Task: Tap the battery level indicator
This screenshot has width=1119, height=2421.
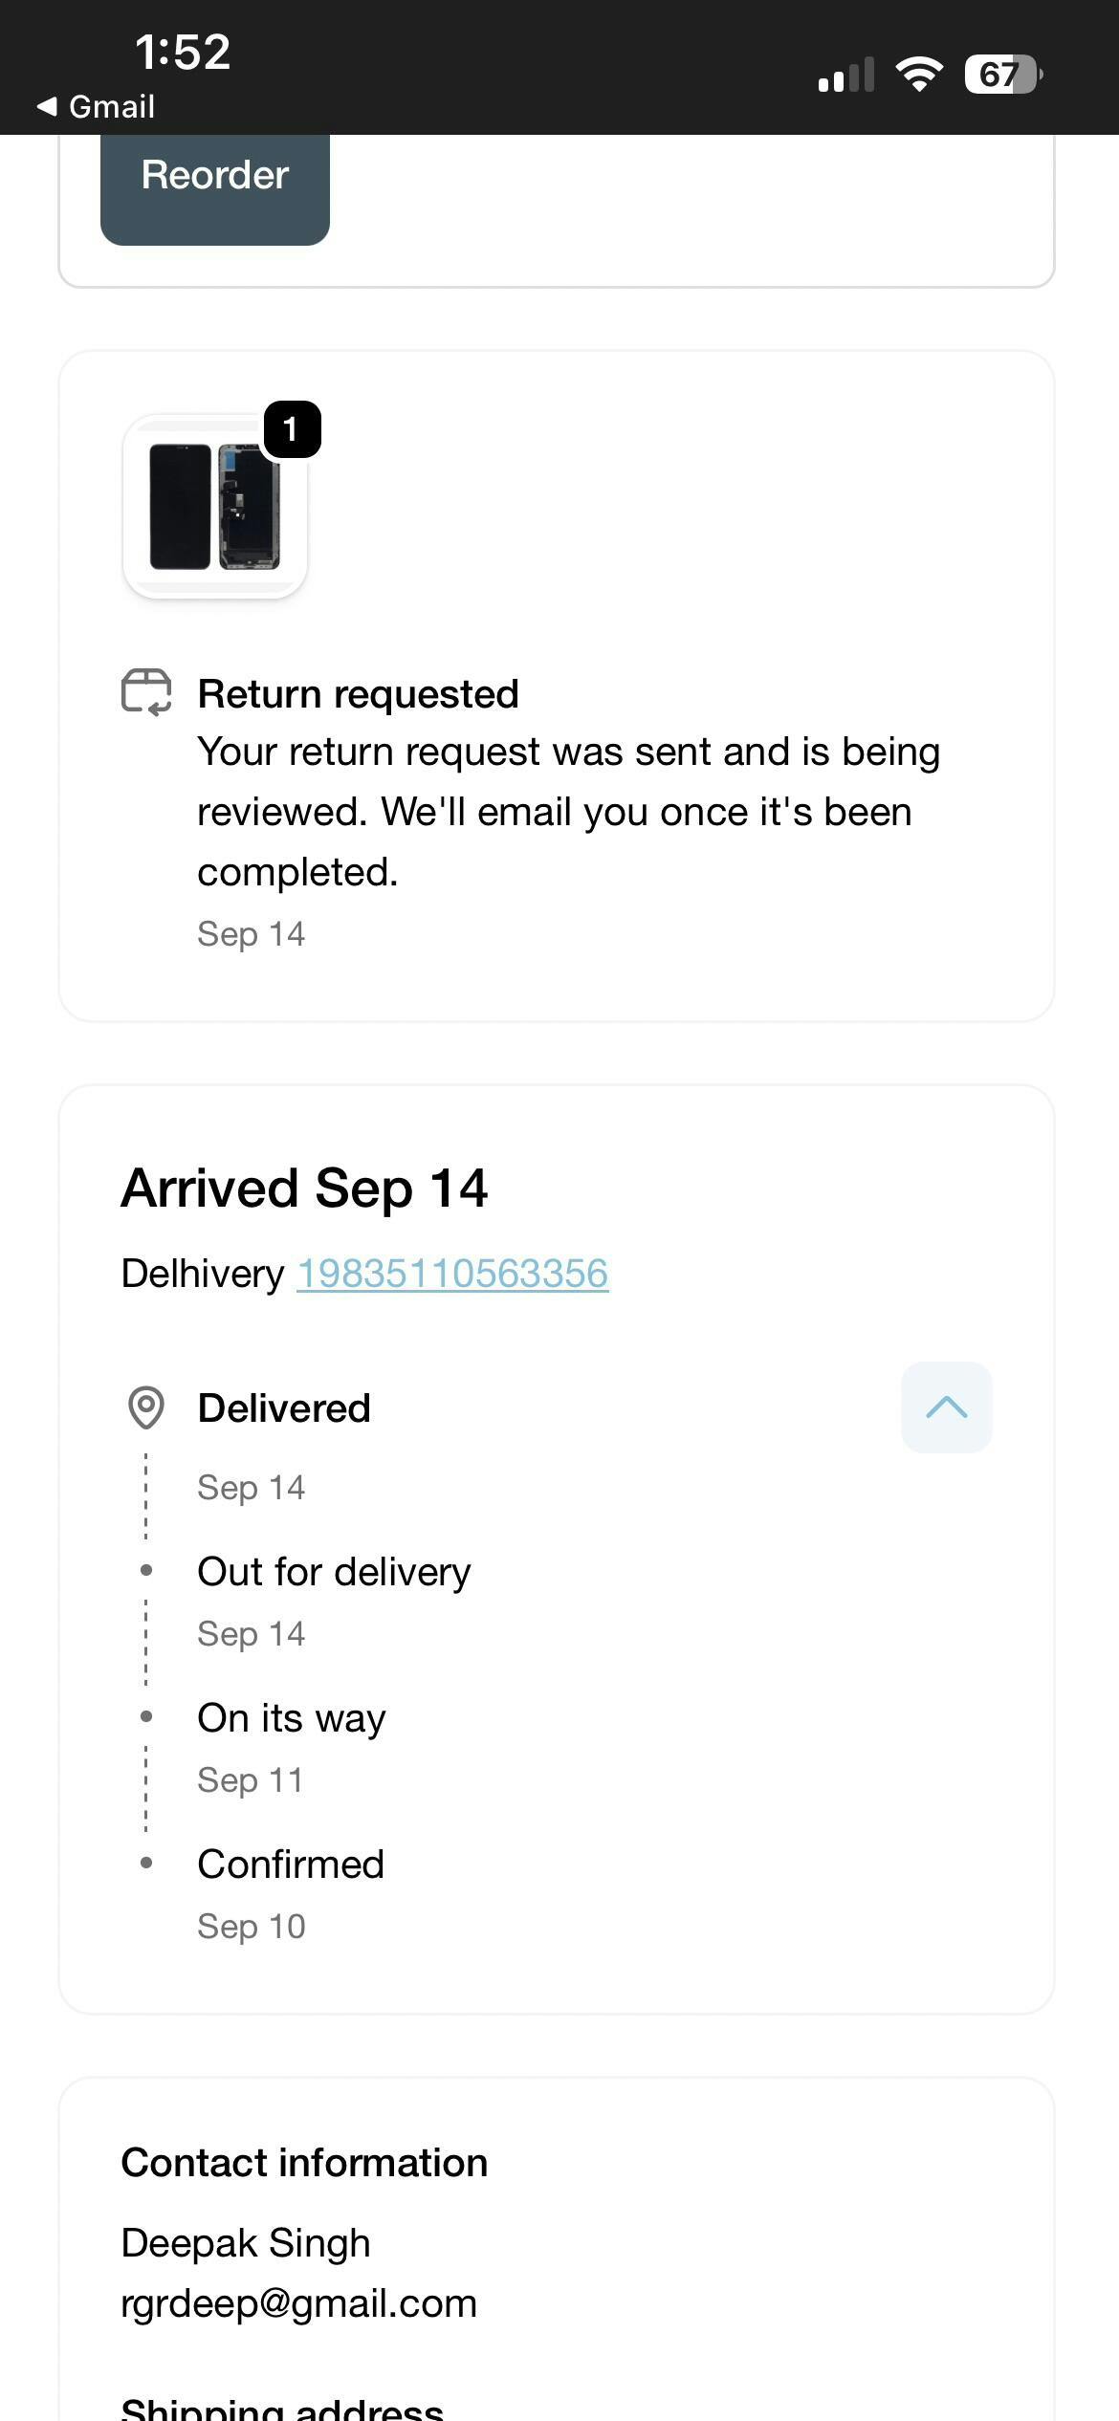Action: (x=1002, y=74)
